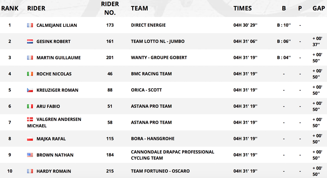Click the Dutch flag beside Gesink Robert
This screenshot has height=178, width=327.
point(30,42)
